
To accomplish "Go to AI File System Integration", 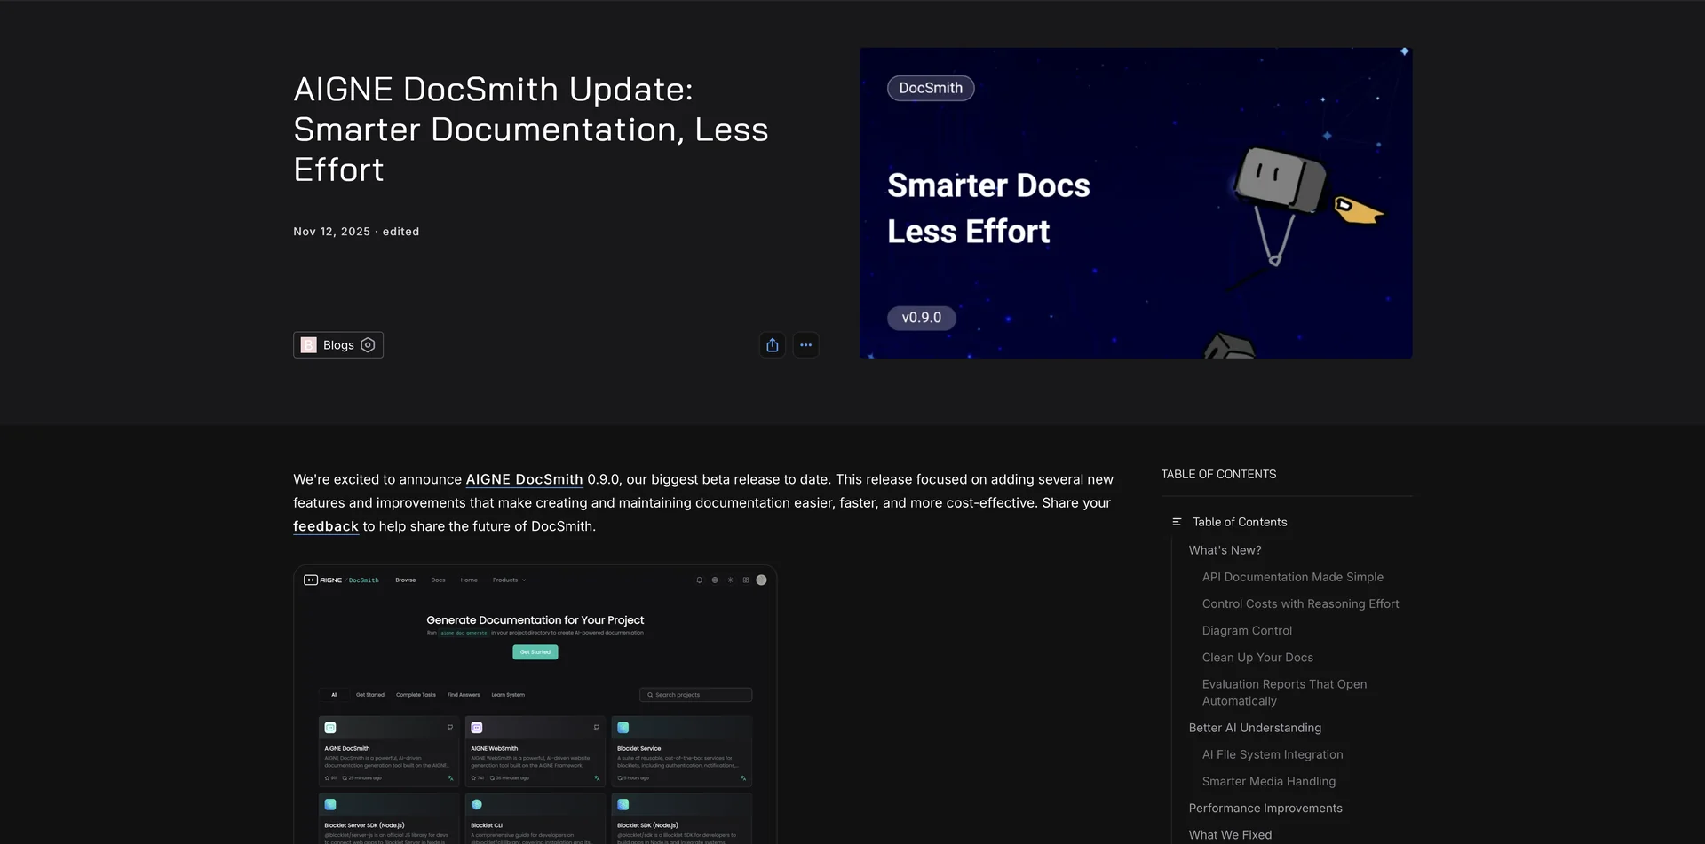I will coord(1273,754).
